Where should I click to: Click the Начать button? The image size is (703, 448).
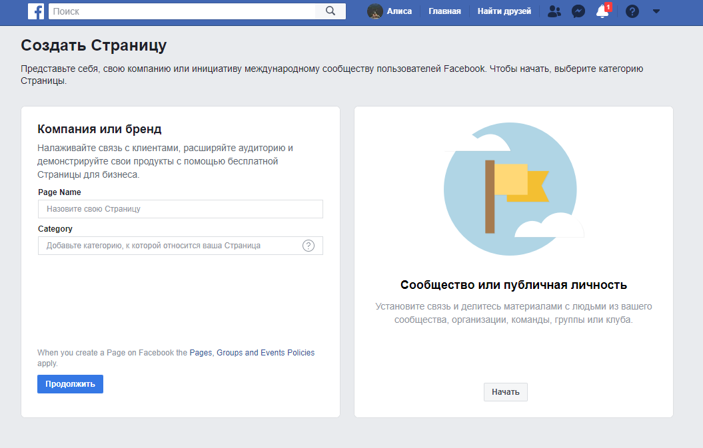505,392
